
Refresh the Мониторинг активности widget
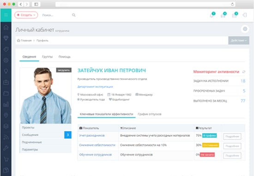(x=244, y=72)
